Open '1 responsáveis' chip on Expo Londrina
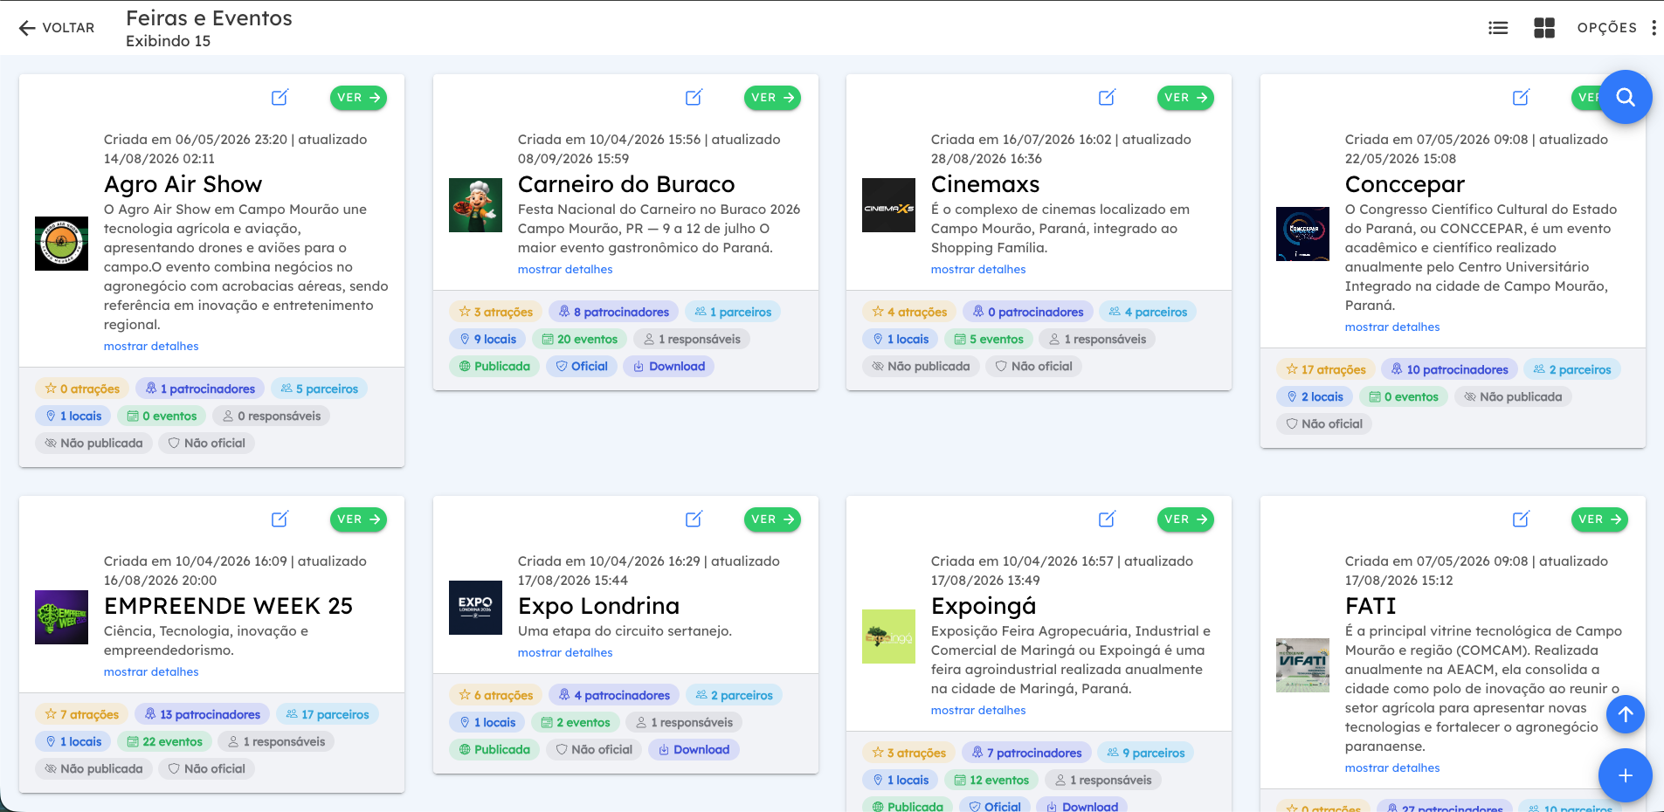The width and height of the screenshot is (1664, 812). tap(684, 723)
